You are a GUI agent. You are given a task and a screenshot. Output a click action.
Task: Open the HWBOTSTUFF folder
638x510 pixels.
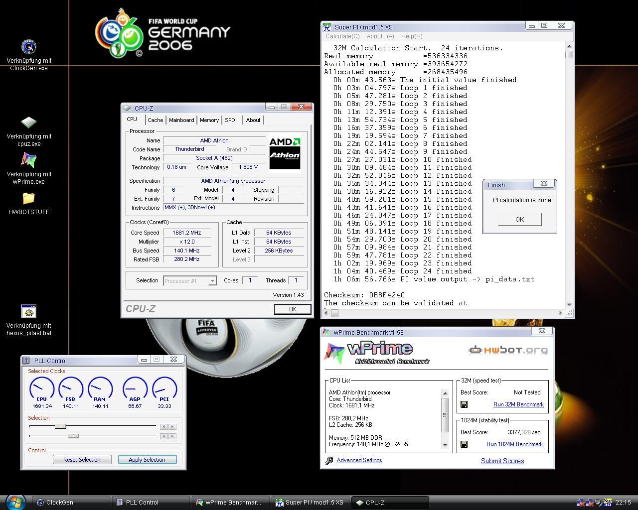(x=29, y=198)
